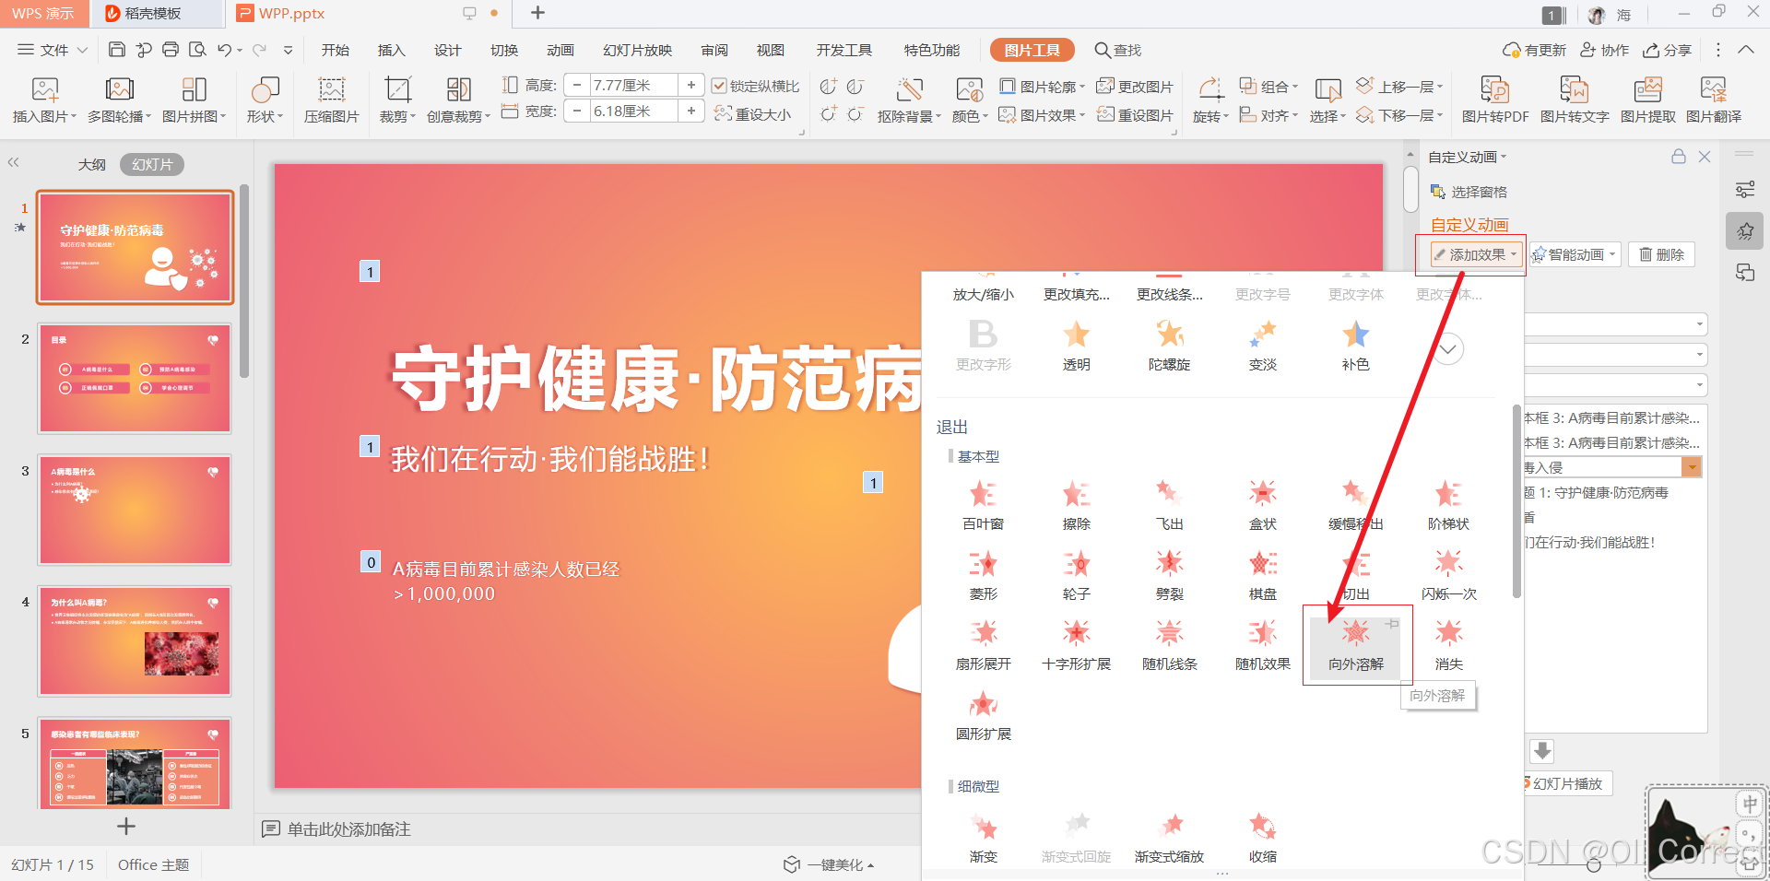The height and width of the screenshot is (881, 1770).
Task: Open the 图片转PDF tool
Action: click(1494, 100)
